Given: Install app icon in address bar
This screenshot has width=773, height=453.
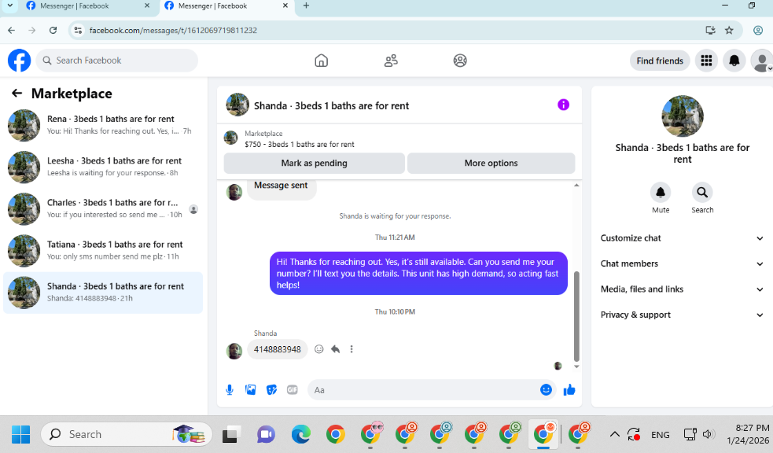Looking at the screenshot, I should pyautogui.click(x=710, y=30).
